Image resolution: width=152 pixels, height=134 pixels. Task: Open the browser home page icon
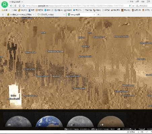[x=20, y=6]
